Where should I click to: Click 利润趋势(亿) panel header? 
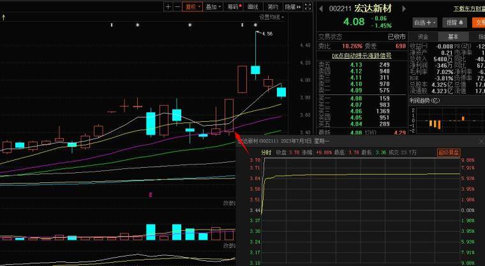pos(424,101)
